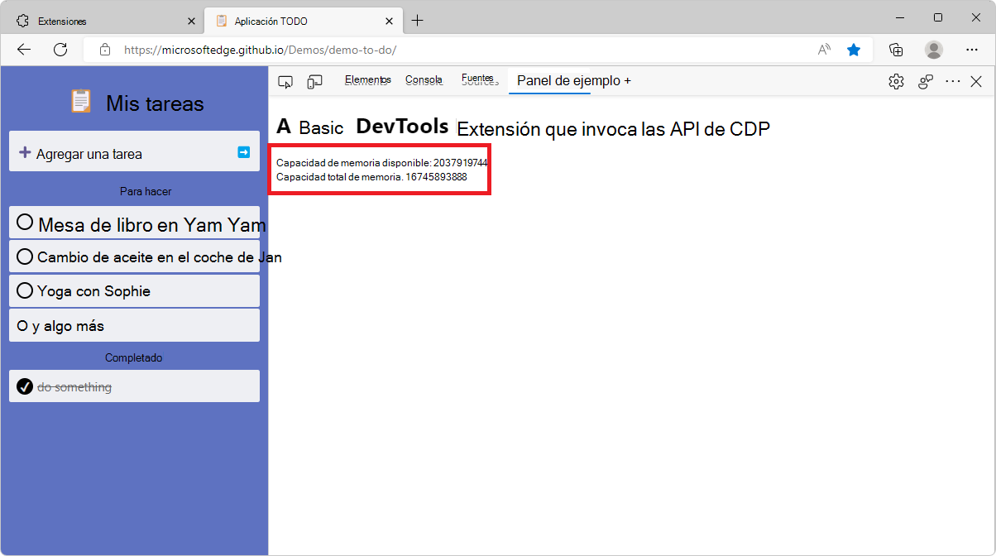Image resolution: width=996 pixels, height=556 pixels.
Task: Open the Edge settings and more menu
Action: point(973,50)
